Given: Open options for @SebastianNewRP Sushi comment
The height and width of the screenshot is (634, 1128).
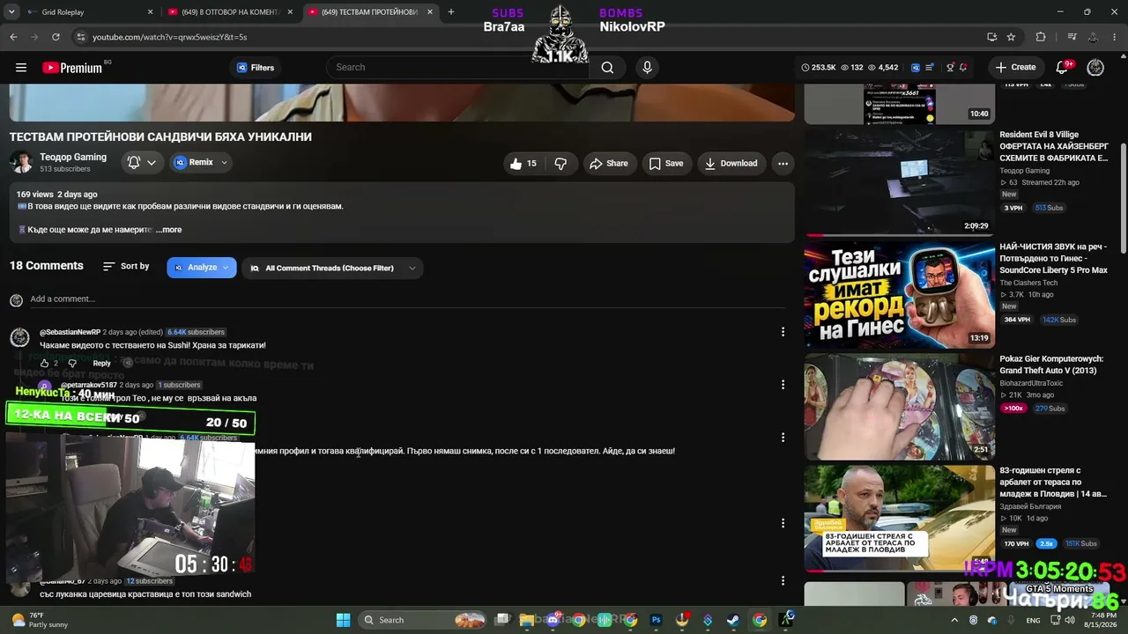Looking at the screenshot, I should coord(783,332).
